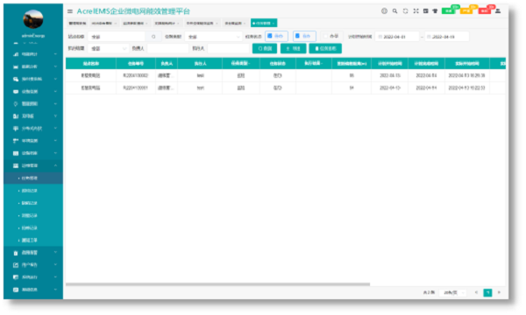The width and height of the screenshot is (526, 315).
Task: Collapse the sidebar with the hamburger icon
Action: [70, 11]
